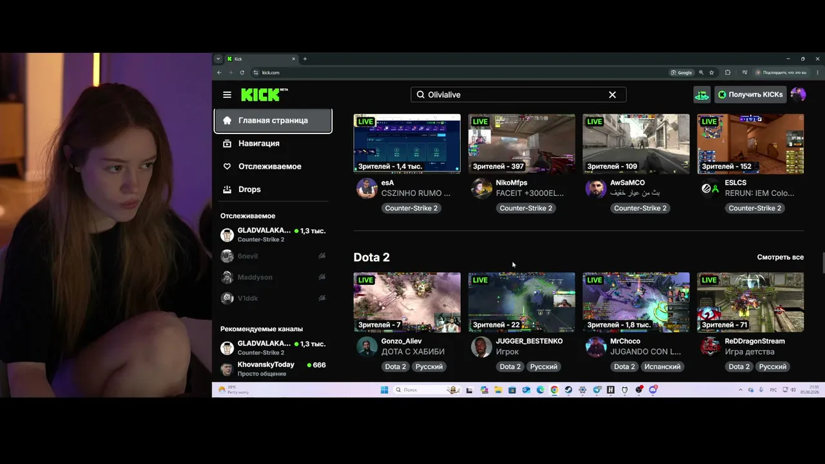825x464 pixels.
Task: Click the Google Lens chip in the address bar
Action: coord(681,72)
